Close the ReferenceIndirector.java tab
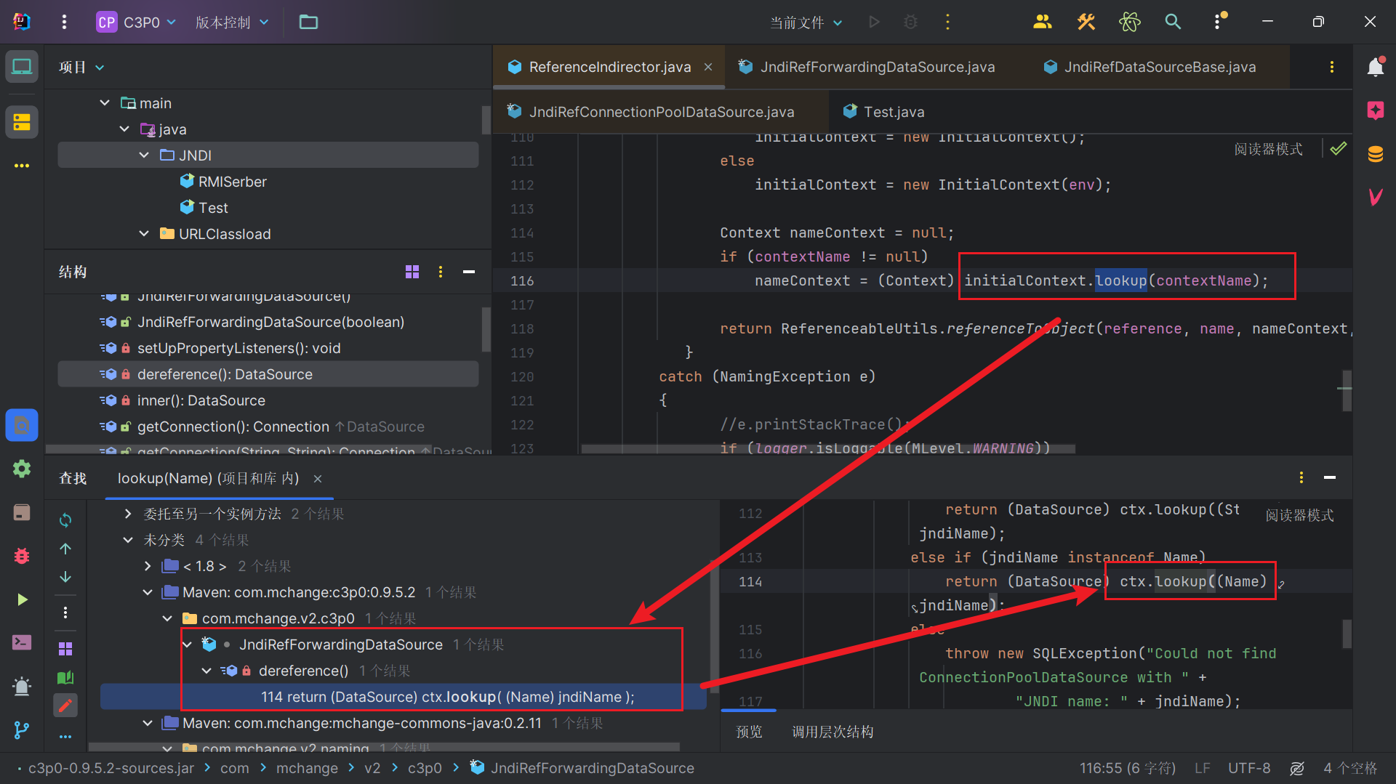 pyautogui.click(x=708, y=67)
